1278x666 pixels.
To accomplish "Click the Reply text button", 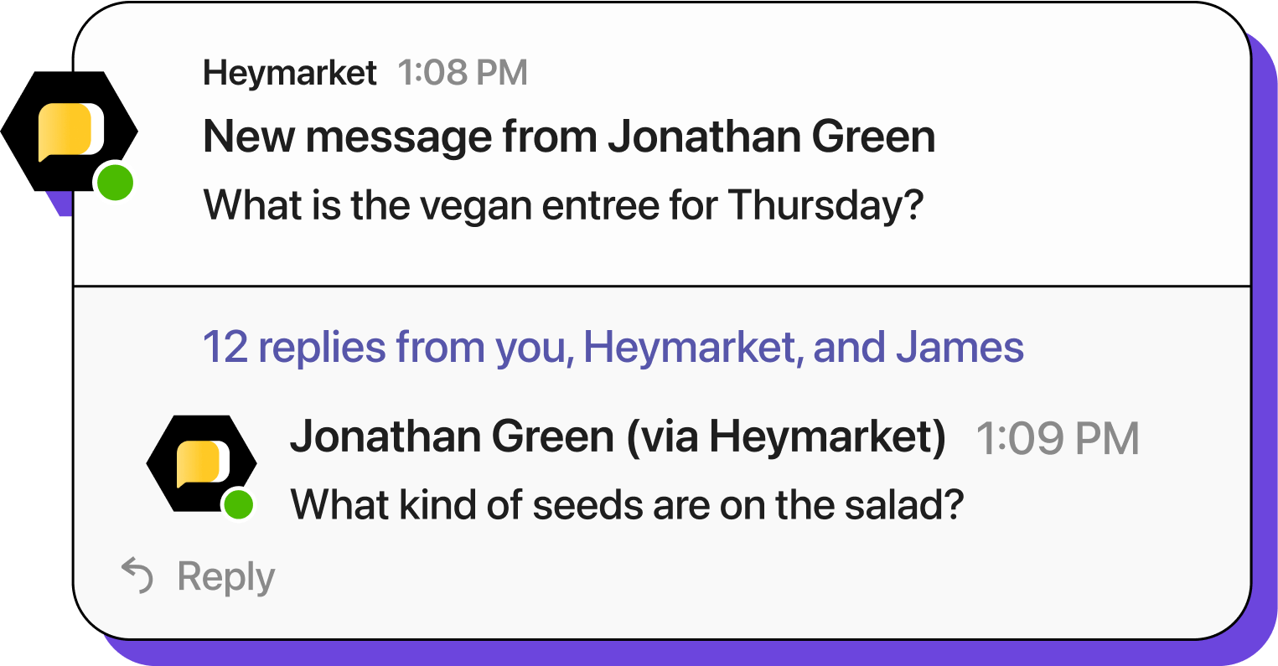I will tap(225, 577).
